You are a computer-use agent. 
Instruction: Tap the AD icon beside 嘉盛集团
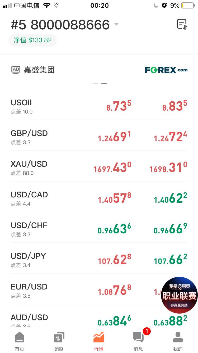click(x=16, y=70)
